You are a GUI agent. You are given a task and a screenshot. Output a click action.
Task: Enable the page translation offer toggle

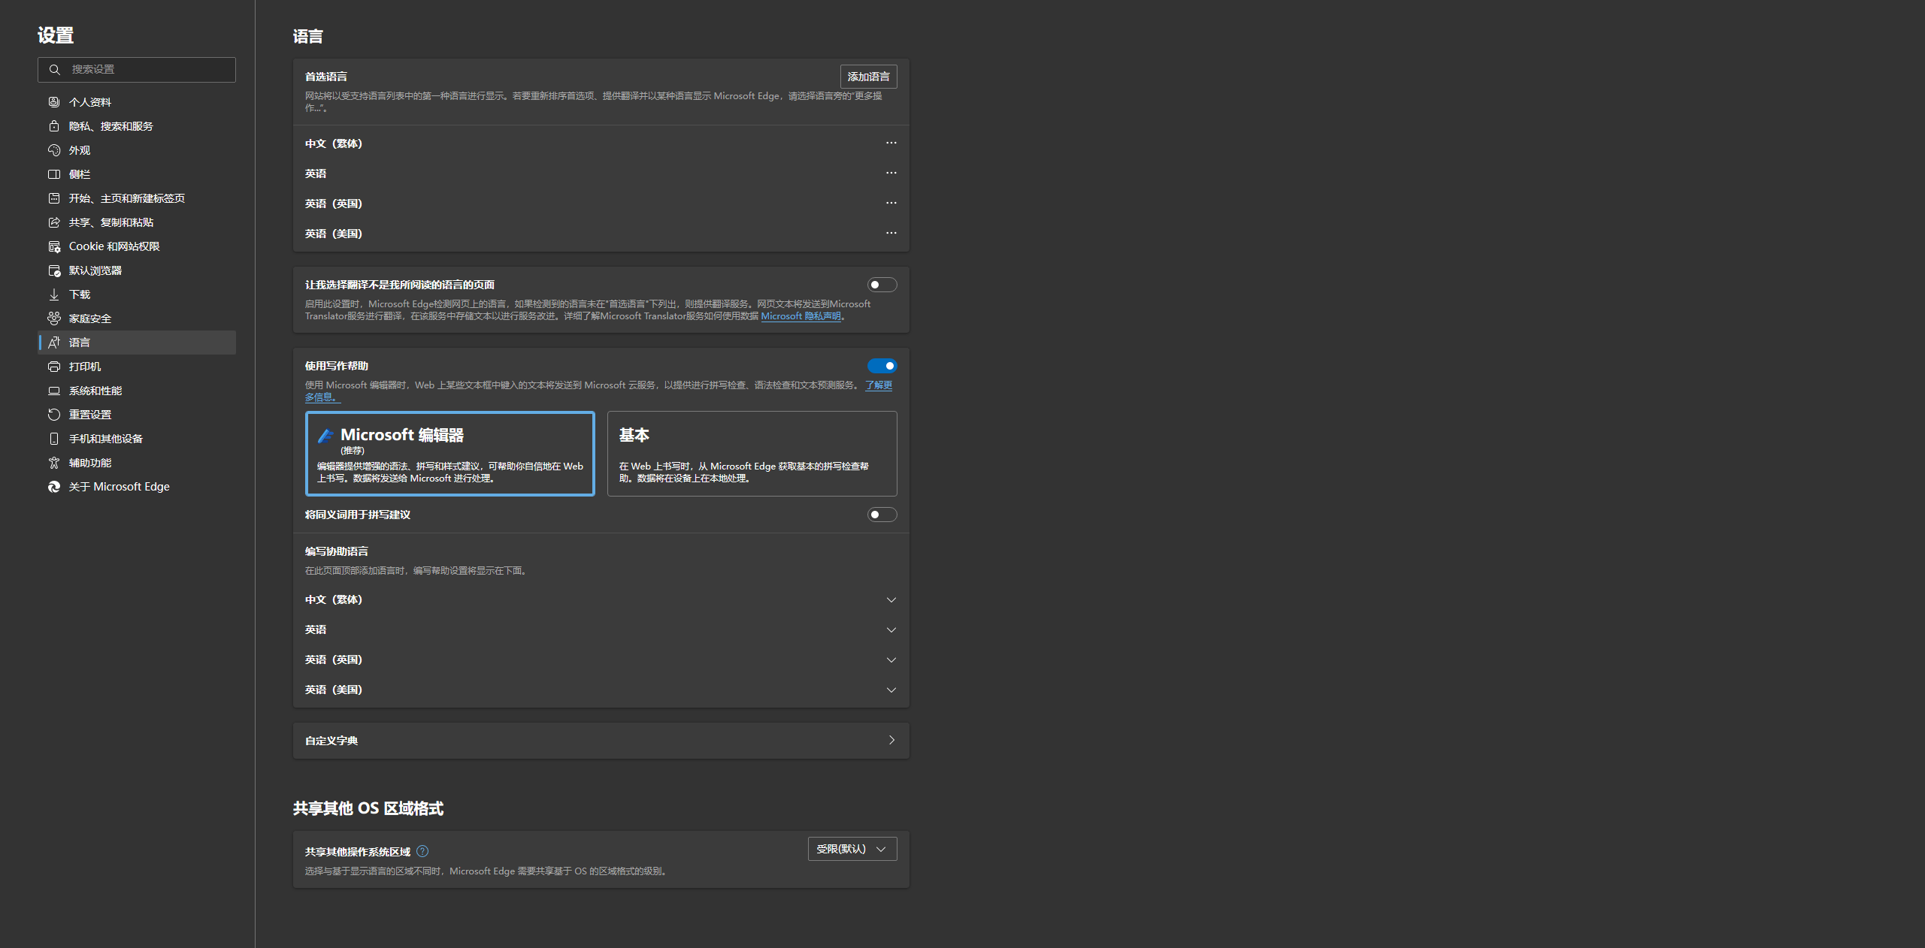click(x=882, y=285)
